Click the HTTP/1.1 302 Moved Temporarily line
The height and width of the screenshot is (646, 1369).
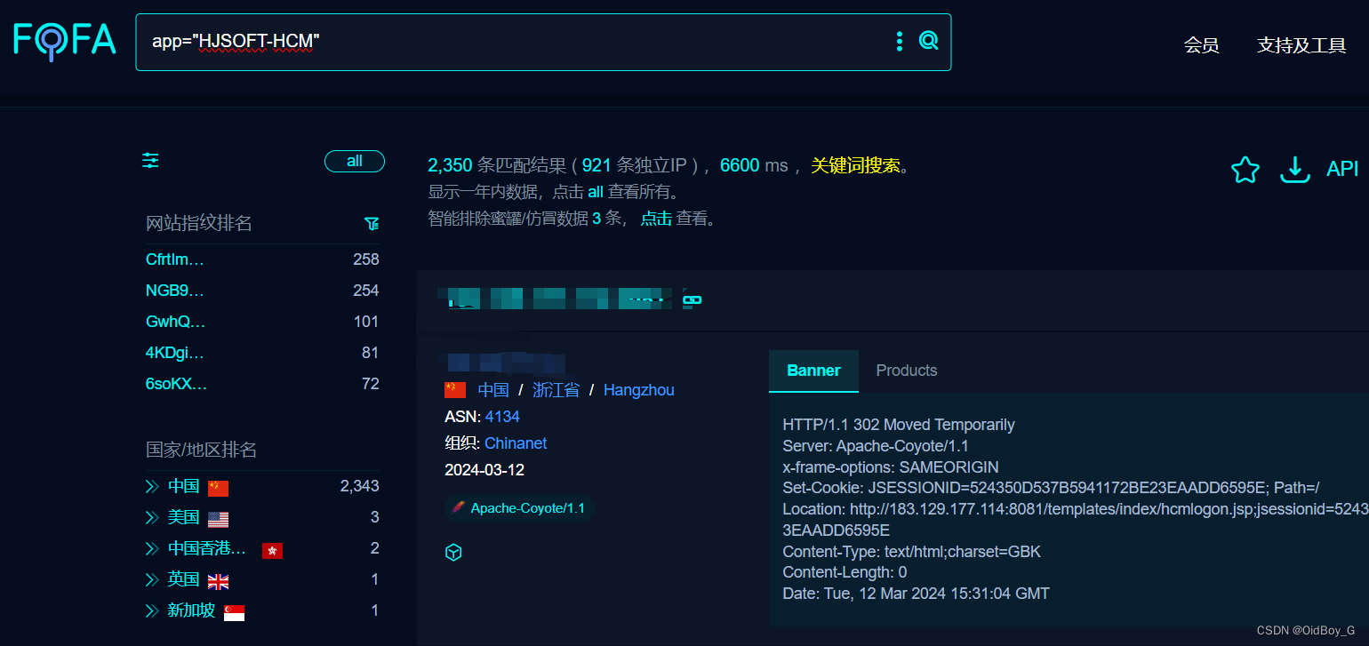(899, 425)
